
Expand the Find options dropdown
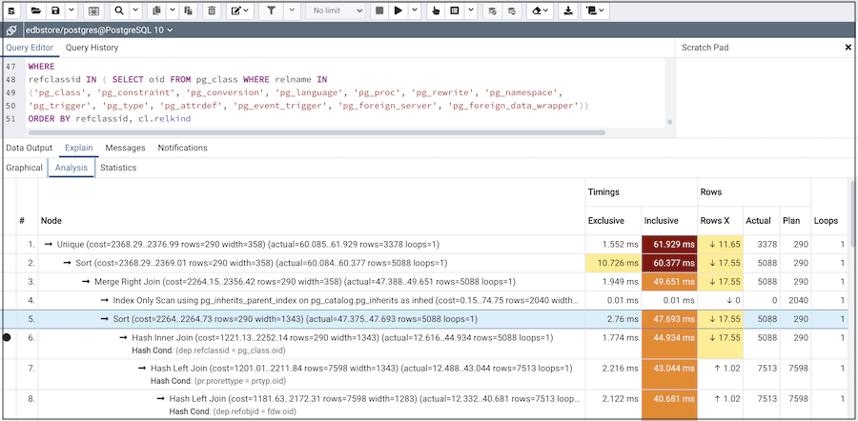tap(135, 10)
